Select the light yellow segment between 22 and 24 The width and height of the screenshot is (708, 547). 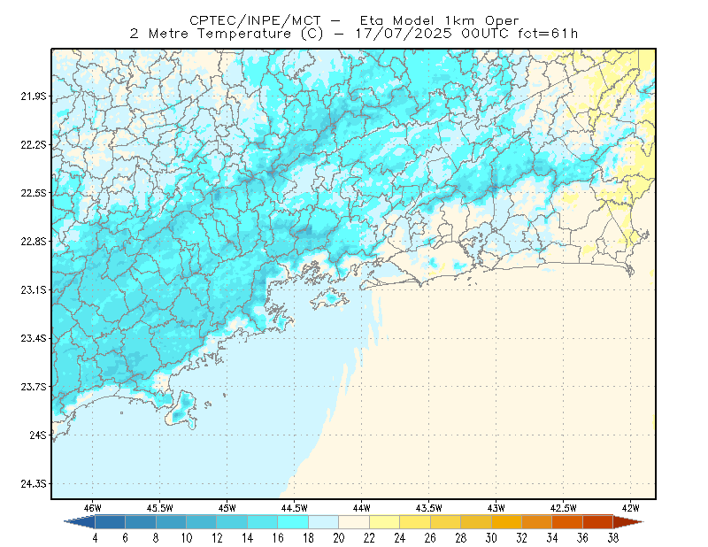385,522
